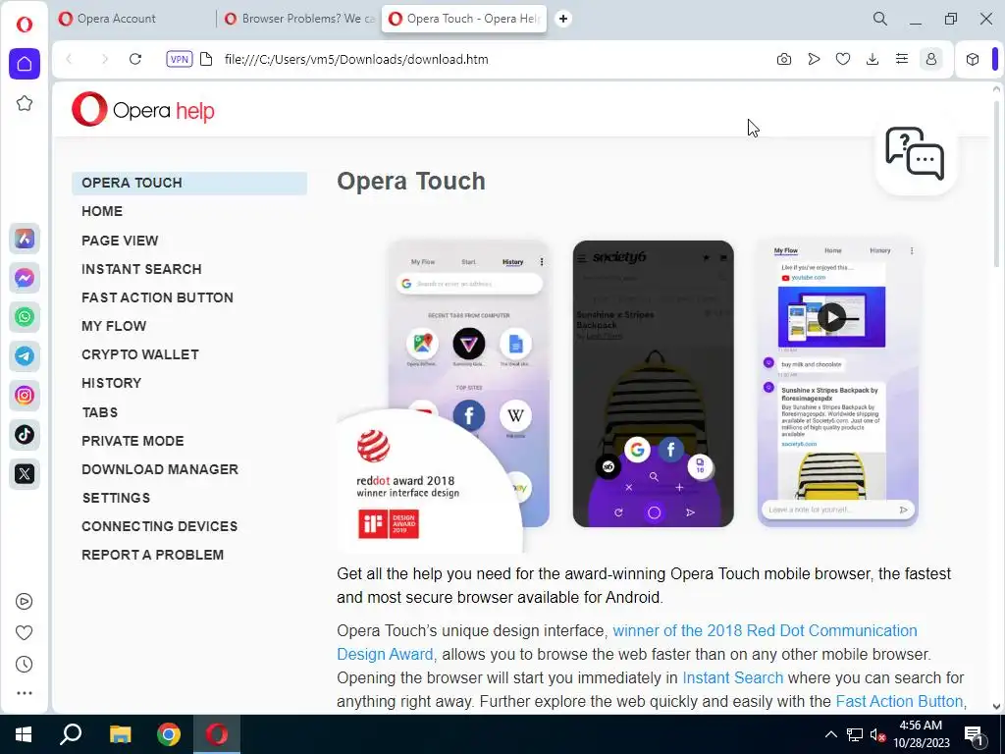This screenshot has width=1005, height=754.
Task: Open DOWNLOAD MANAGER help section
Action: coord(160,469)
